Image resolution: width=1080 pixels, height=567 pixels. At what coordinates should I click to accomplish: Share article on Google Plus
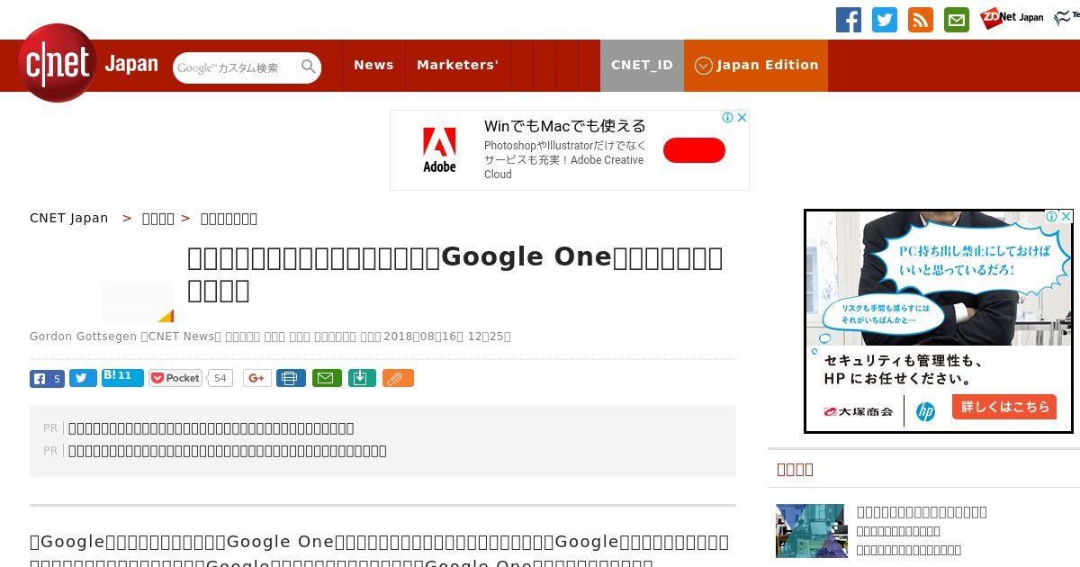pyautogui.click(x=257, y=378)
